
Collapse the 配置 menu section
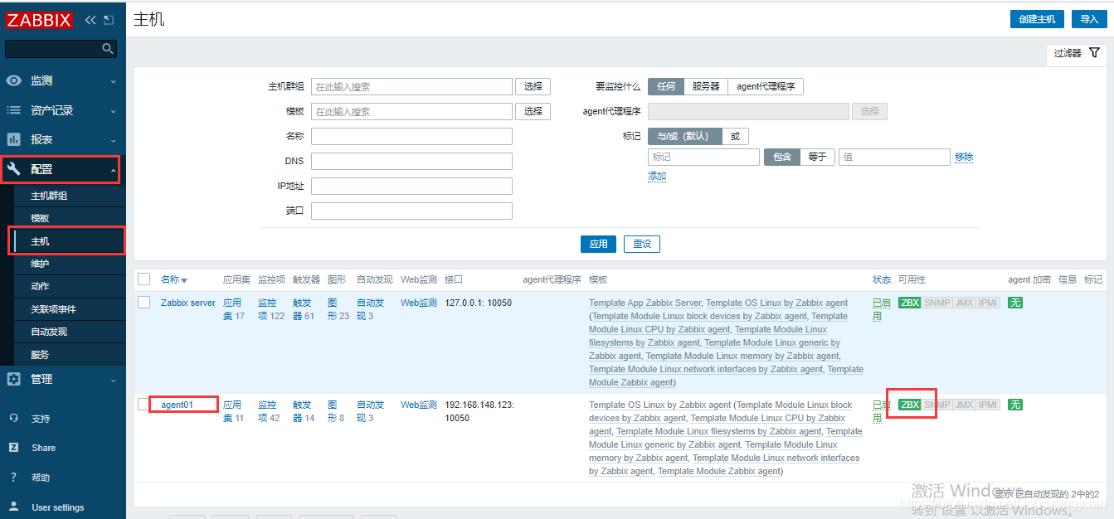[63, 169]
